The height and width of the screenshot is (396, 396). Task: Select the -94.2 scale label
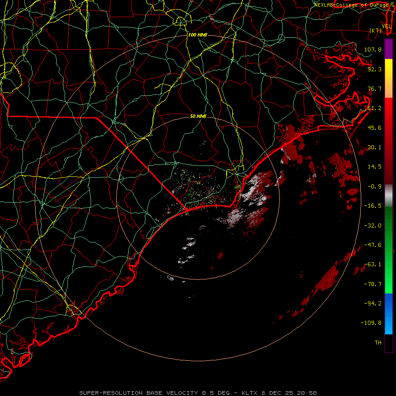[373, 303]
